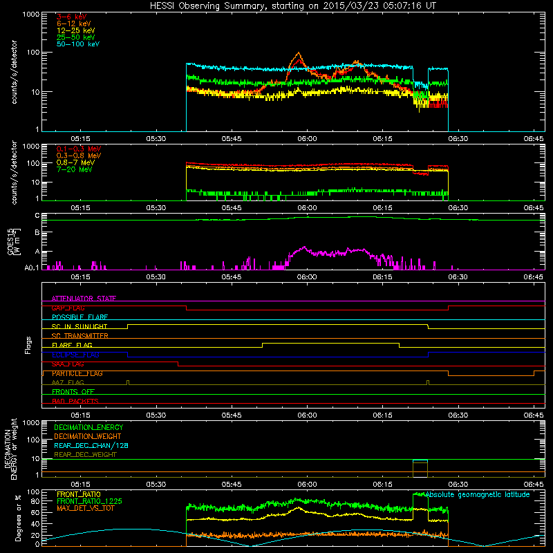Image resolution: width=553 pixels, height=553 pixels.
Task: Click the magenta GOES peak near 06:00
Action: pos(304,247)
